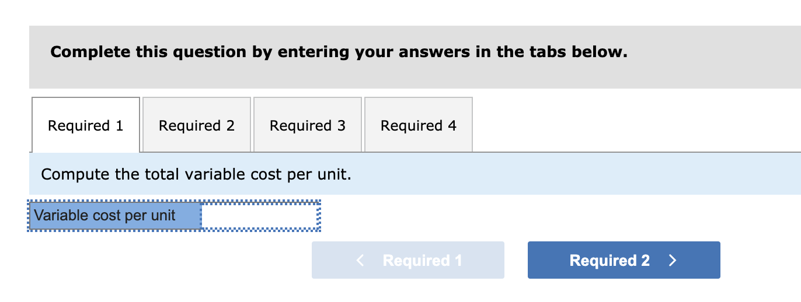Click the 'Compute the total variable cost' instruction text

pos(196,174)
